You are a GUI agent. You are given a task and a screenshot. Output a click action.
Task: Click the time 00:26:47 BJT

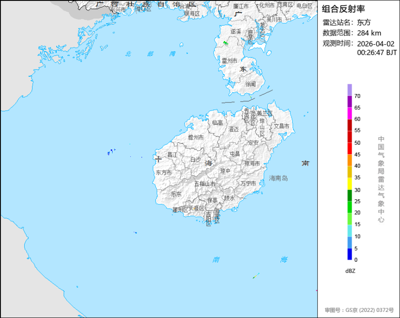click(377, 53)
